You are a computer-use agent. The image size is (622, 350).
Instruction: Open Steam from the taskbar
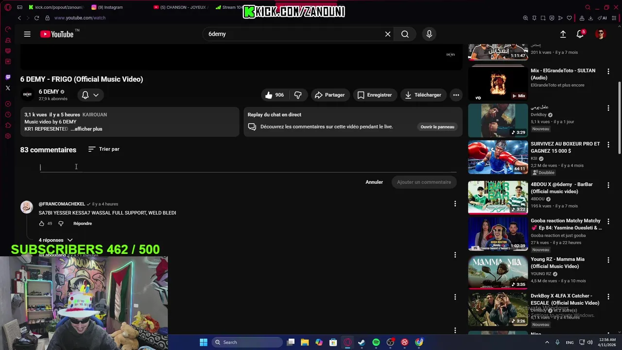[362, 342]
